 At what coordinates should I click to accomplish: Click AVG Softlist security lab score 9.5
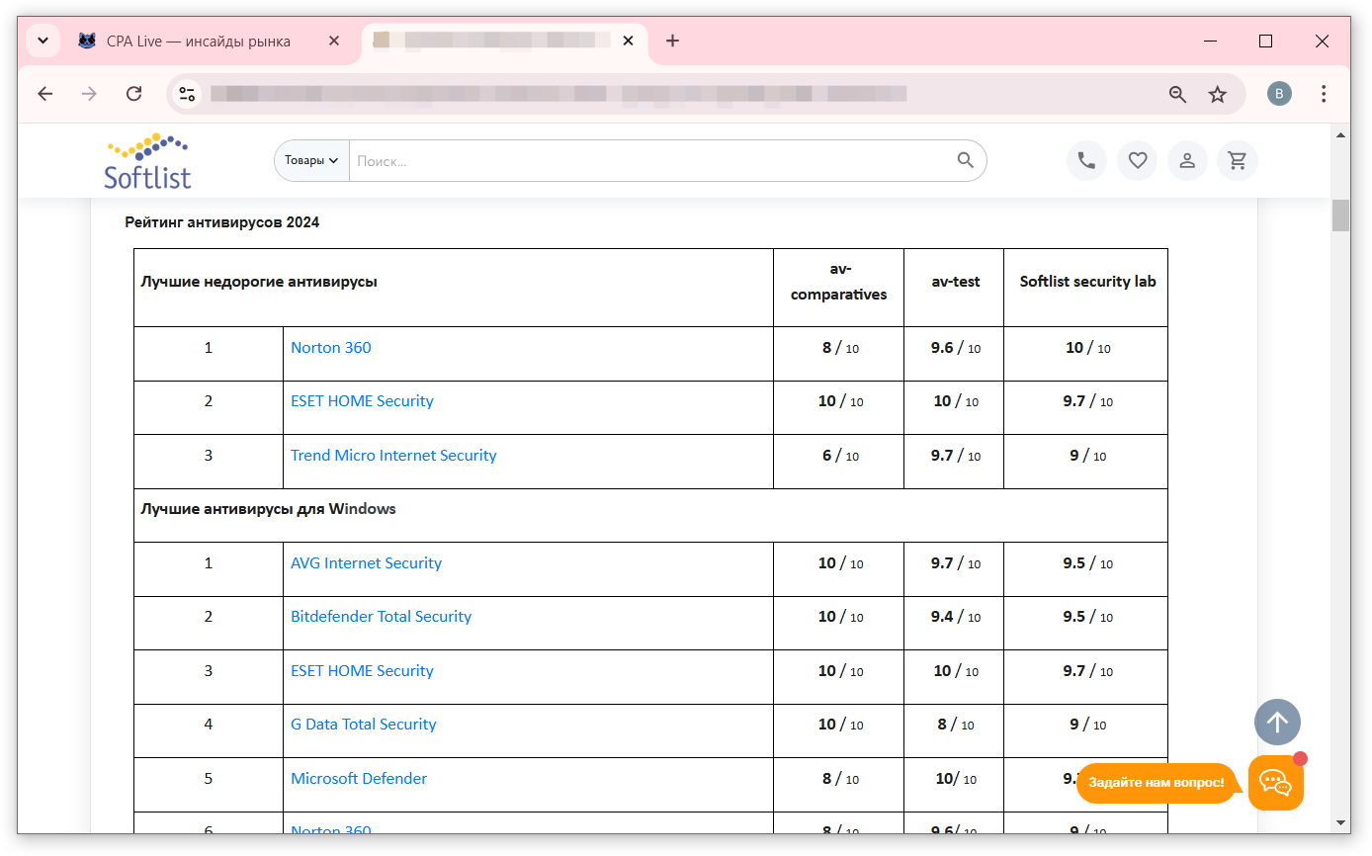(x=1087, y=563)
